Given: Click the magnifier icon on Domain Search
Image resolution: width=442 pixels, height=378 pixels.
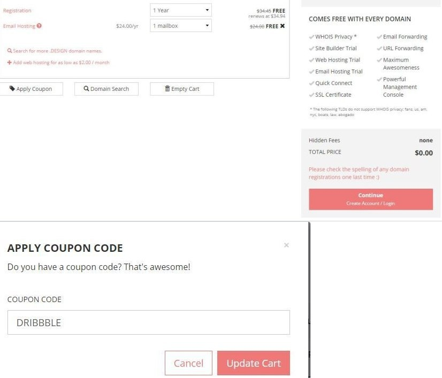Looking at the screenshot, I should pos(86,89).
